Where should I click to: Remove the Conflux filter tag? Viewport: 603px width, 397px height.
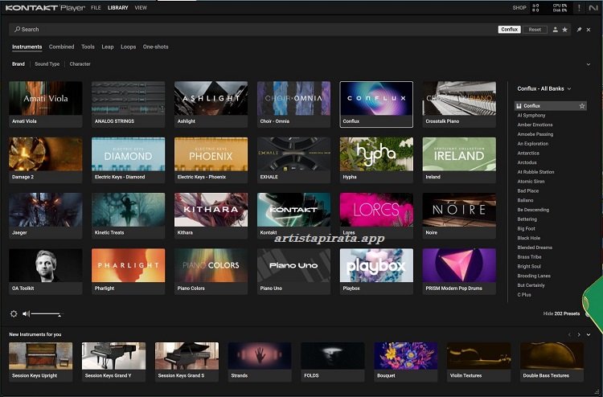click(x=509, y=30)
